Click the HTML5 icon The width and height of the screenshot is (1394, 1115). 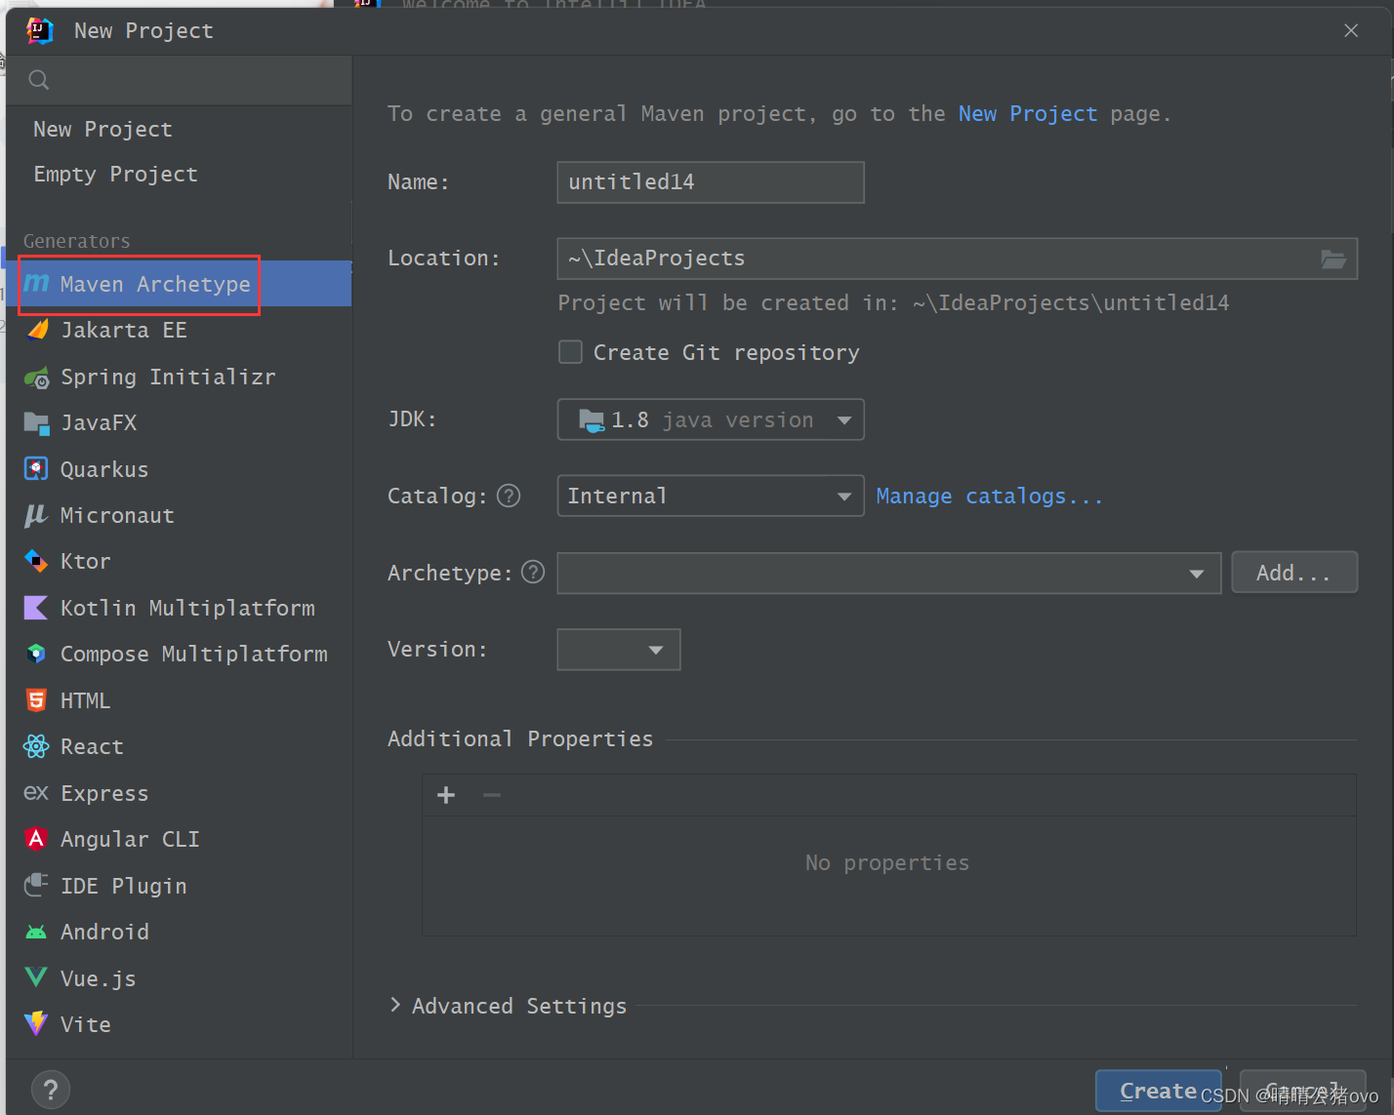36,700
